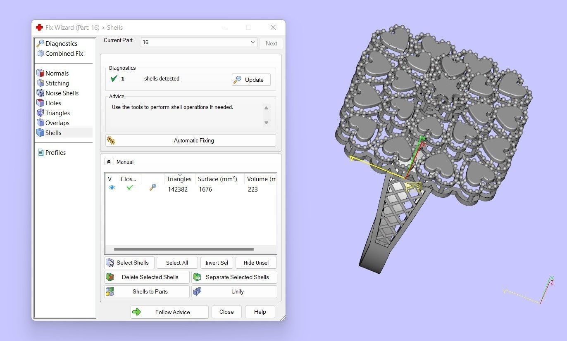Select the 223 volume value cell
Screen dimensions: 567x341
(253, 189)
